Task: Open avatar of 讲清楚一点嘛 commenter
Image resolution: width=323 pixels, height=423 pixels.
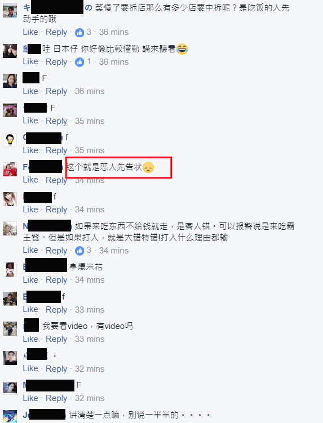Action: click(x=10, y=416)
